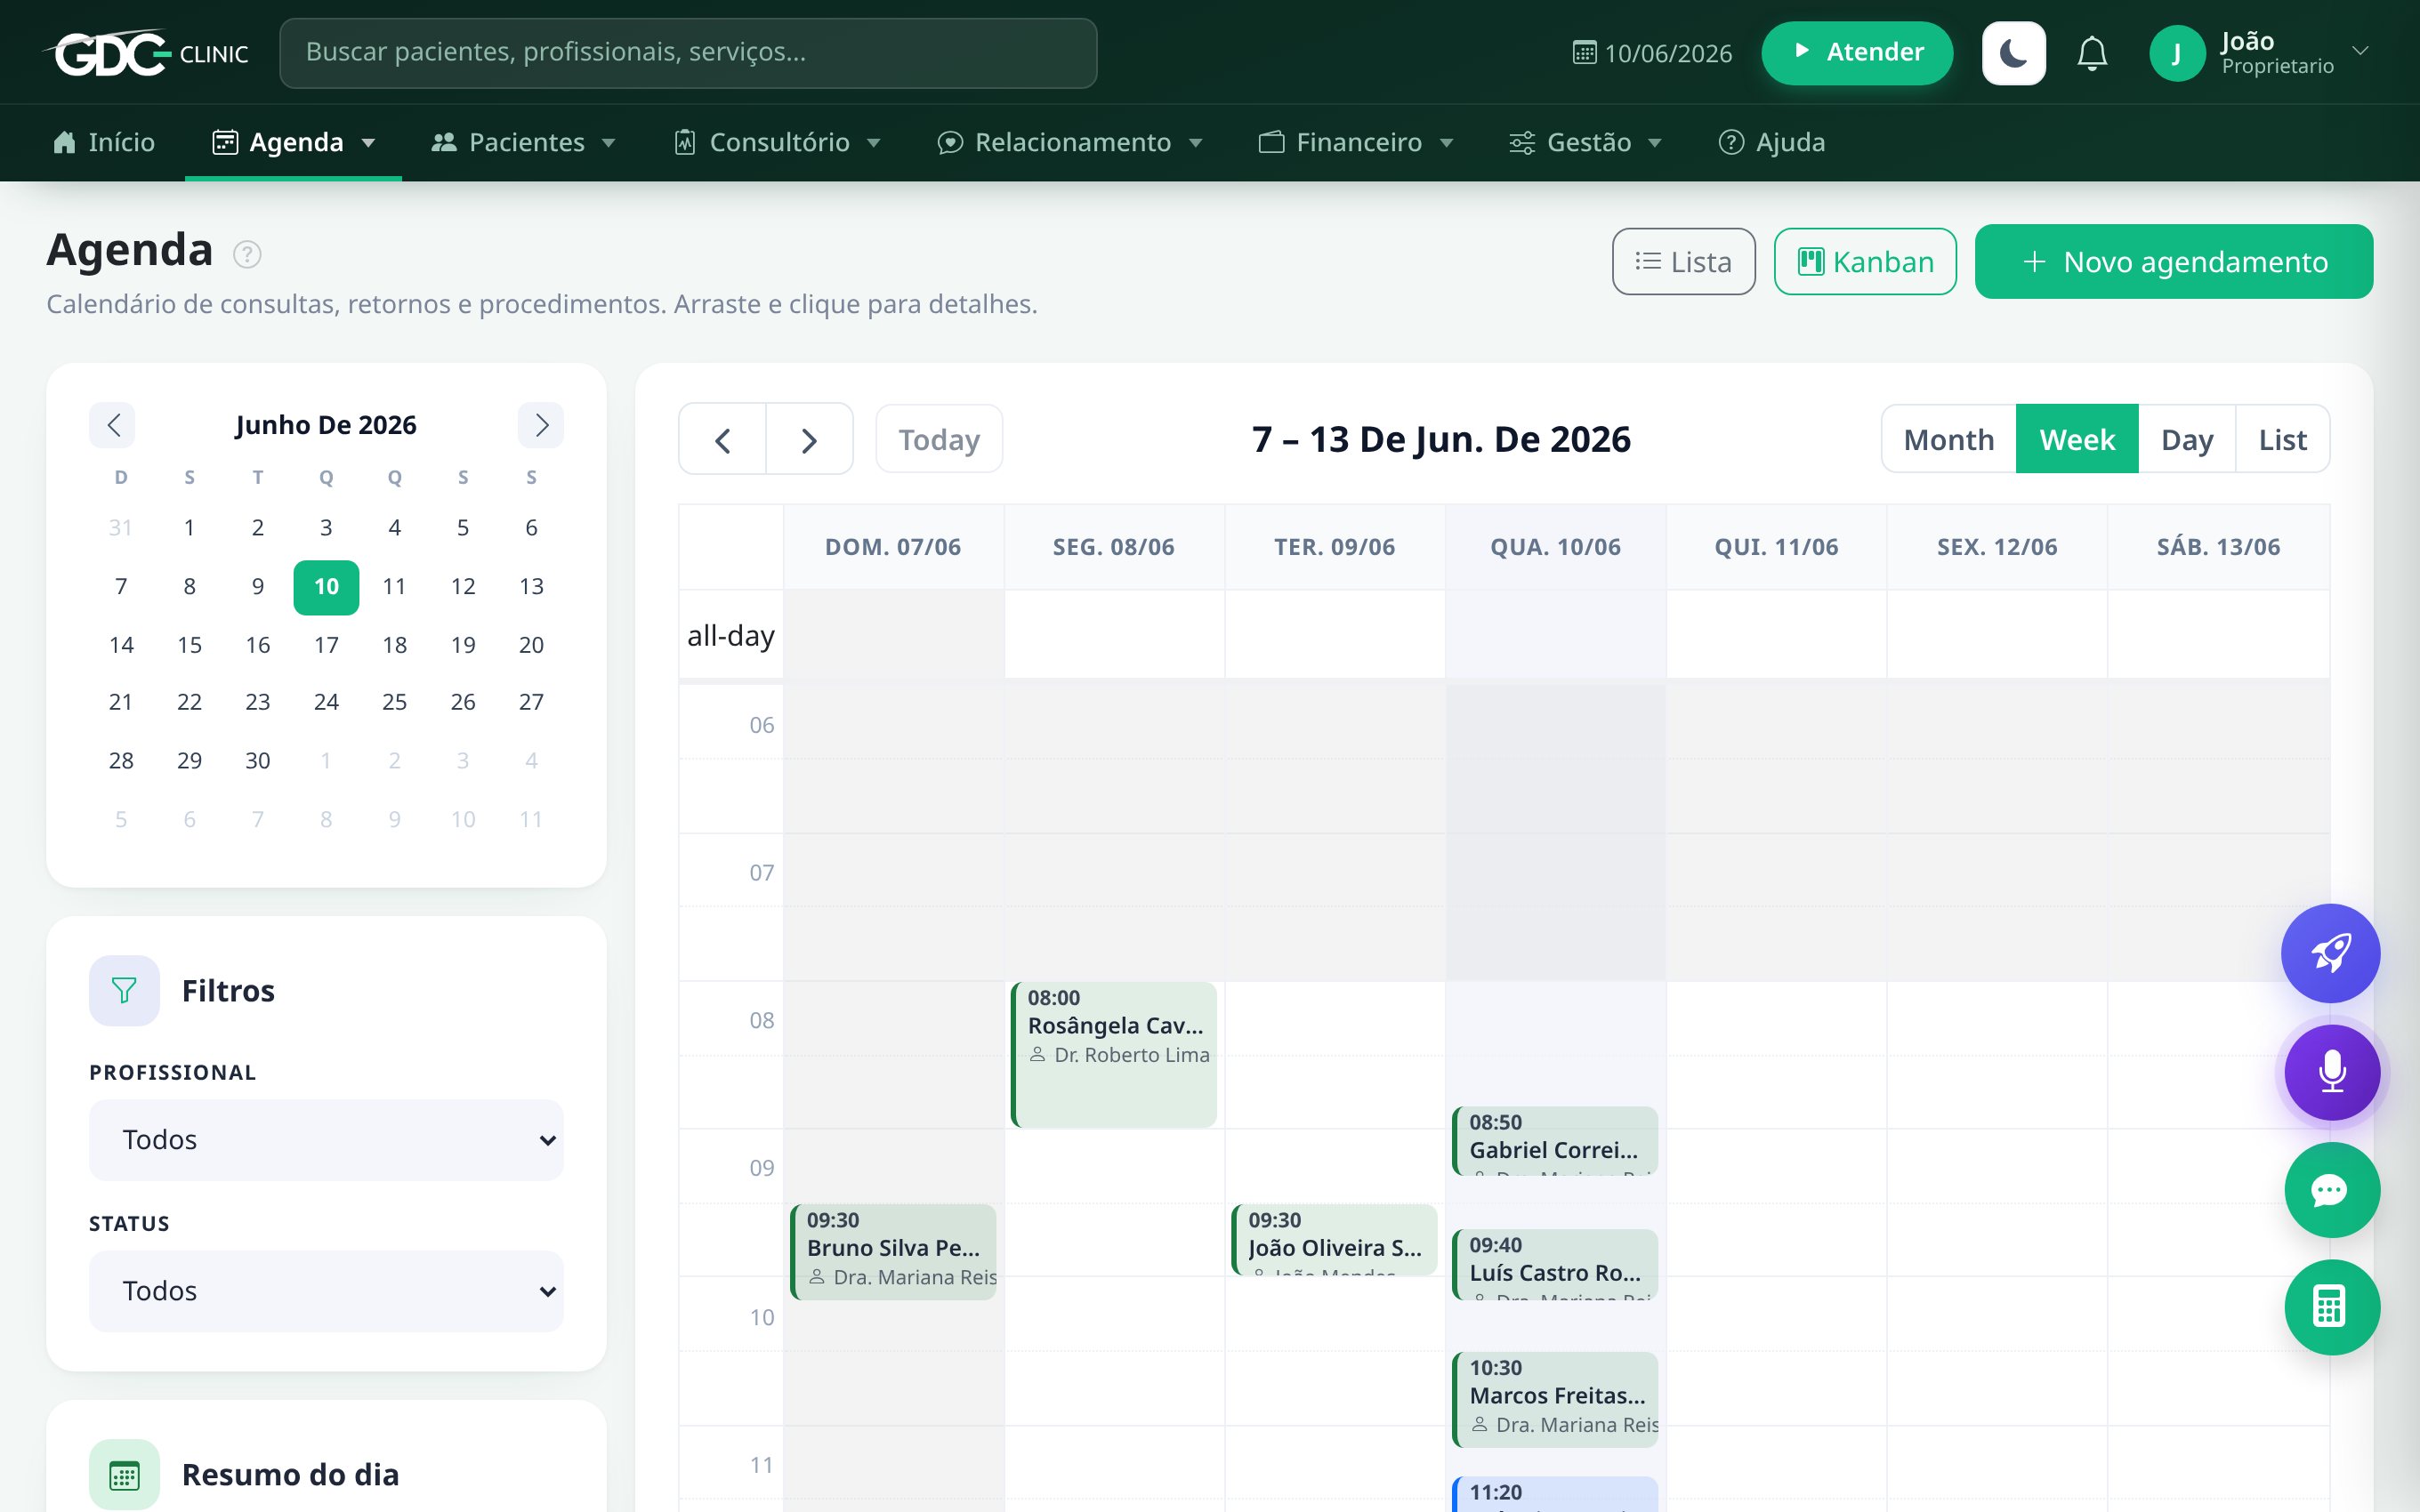Activate the microphone floating button

pyautogui.click(x=2332, y=1072)
